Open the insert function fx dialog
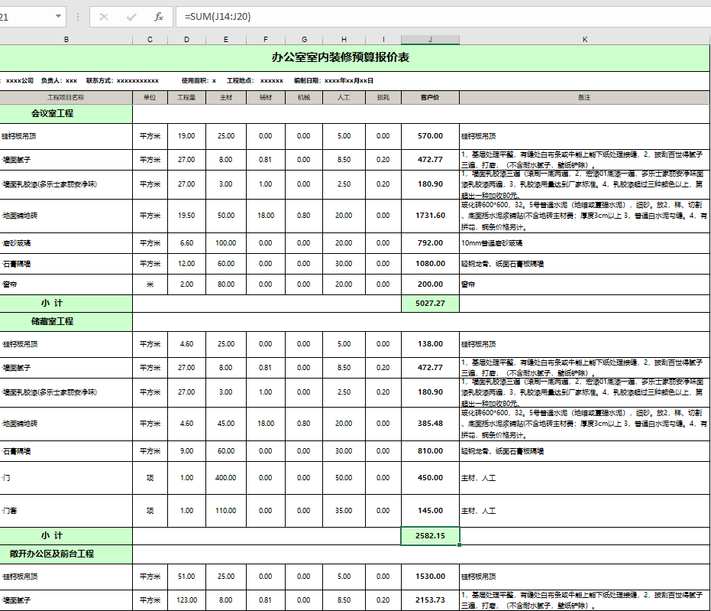 [x=159, y=18]
